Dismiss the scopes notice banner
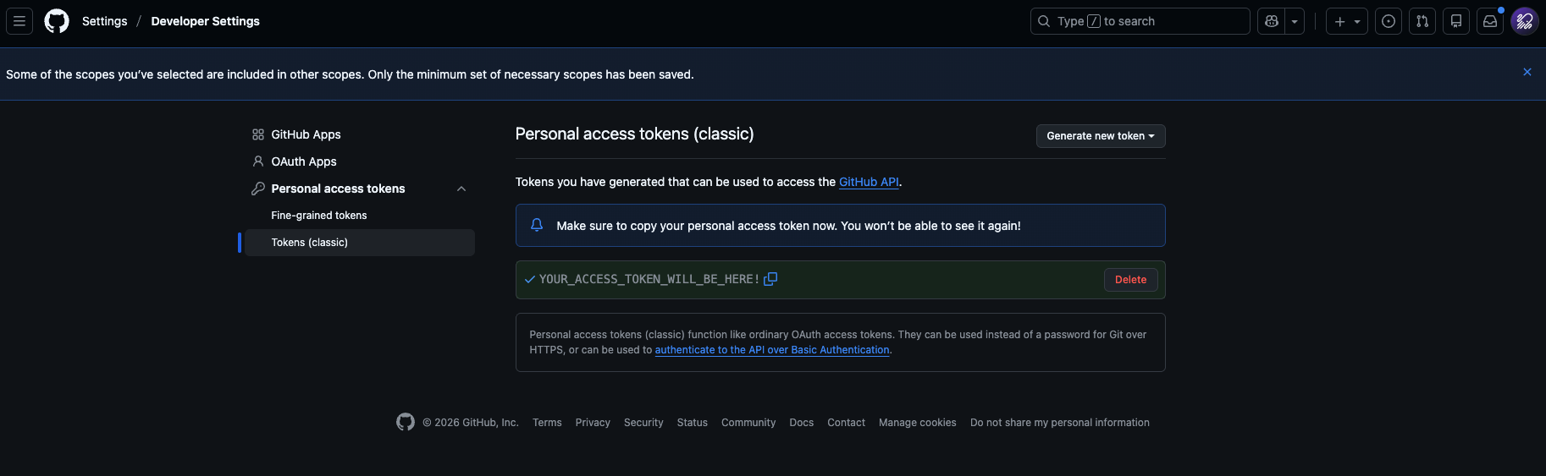The height and width of the screenshot is (476, 1546). click(x=1527, y=72)
